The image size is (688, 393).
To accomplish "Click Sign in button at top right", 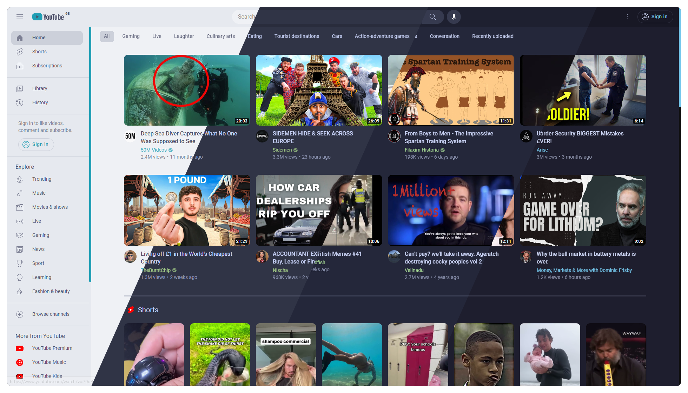I will tap(655, 17).
